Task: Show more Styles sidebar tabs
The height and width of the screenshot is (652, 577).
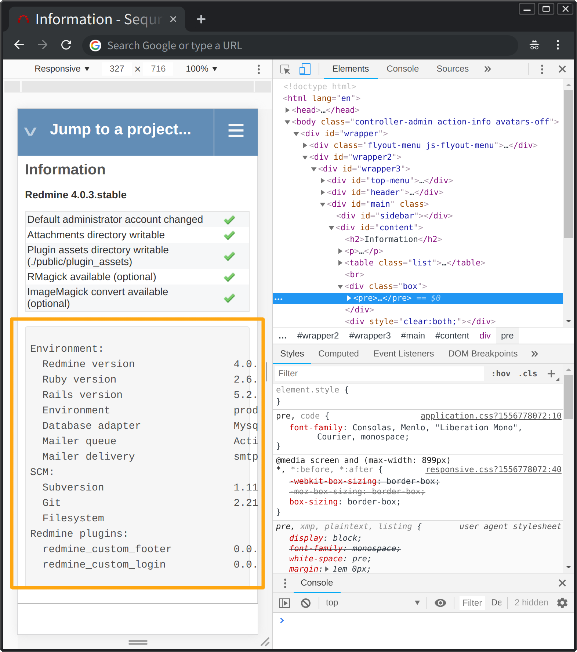Action: click(x=534, y=354)
